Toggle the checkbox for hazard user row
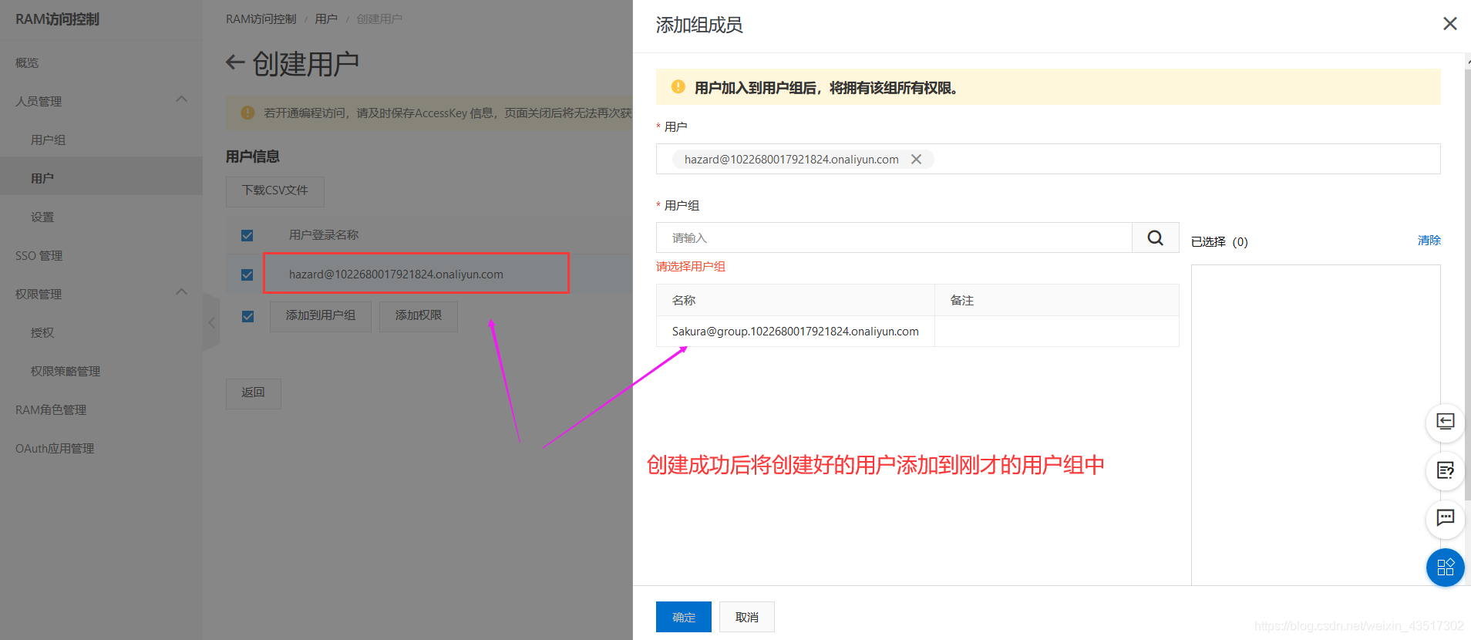Image resolution: width=1471 pixels, height=640 pixels. 247,275
